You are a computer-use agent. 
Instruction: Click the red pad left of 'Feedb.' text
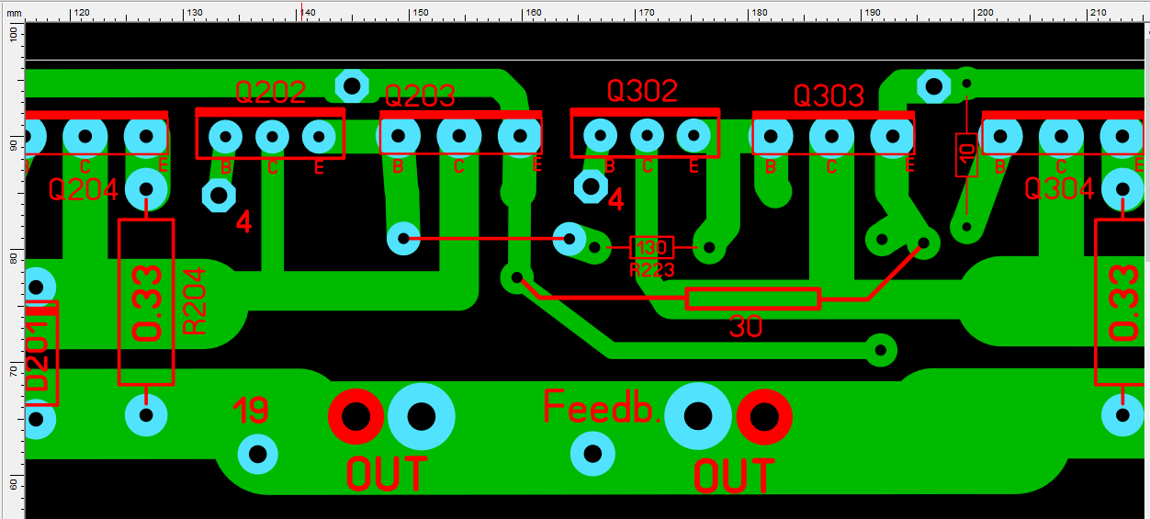coord(355,418)
